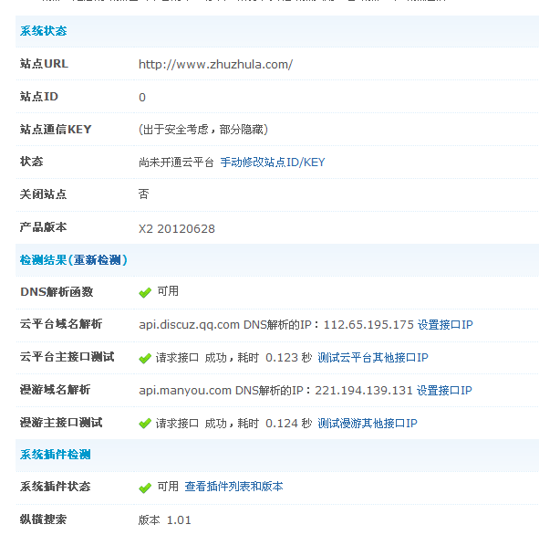This screenshot has width=539, height=535.
Task: Click the 尚未开通云平台 status text
Action: coord(176,162)
